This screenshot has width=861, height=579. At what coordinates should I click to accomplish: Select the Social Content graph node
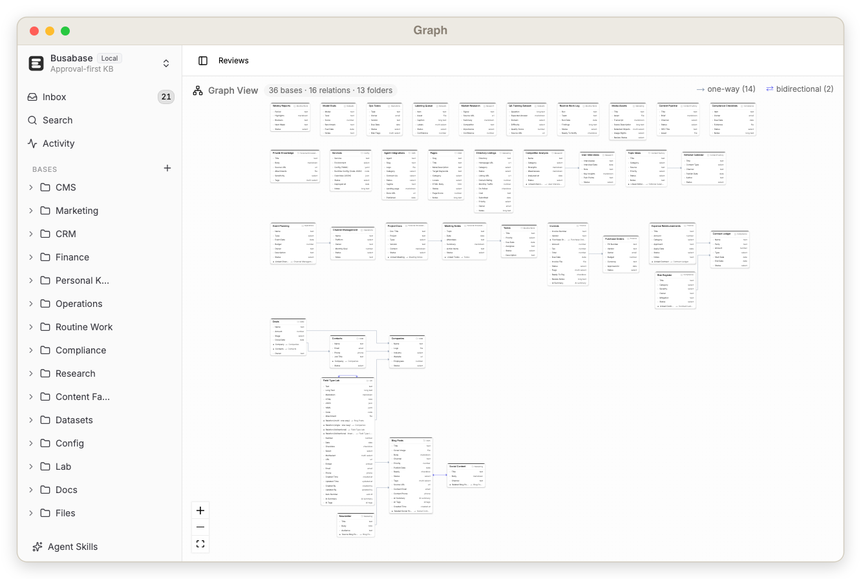(466, 475)
